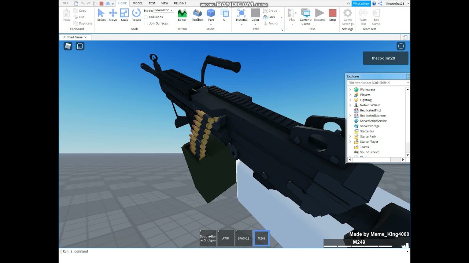Screen dimensions: 469x263
Task: Click the Lock tool
Action: pyautogui.click(x=269, y=17)
